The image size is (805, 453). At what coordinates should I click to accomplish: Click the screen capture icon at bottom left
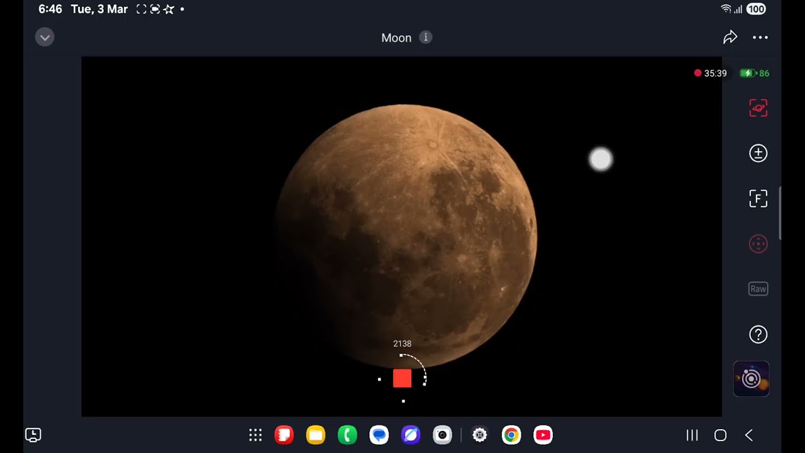point(33,435)
